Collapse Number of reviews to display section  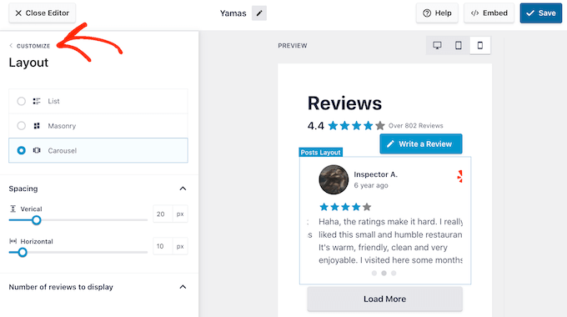(183, 287)
